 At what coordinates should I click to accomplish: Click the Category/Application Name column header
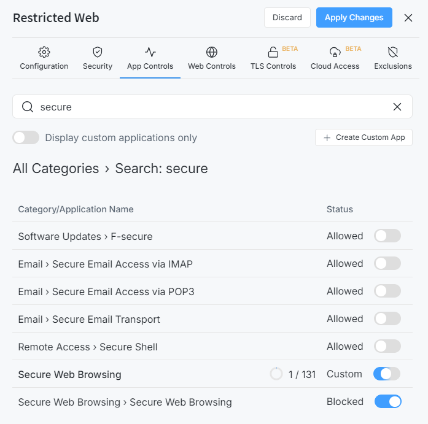76,209
